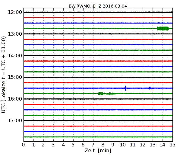The image size is (196, 157).
Task: Click the 16:00 time label
Action: click(x=15, y=99)
